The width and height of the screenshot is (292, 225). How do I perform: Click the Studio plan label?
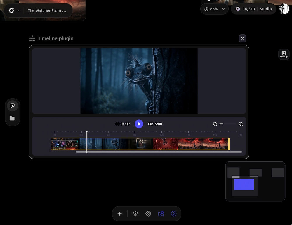265,9
